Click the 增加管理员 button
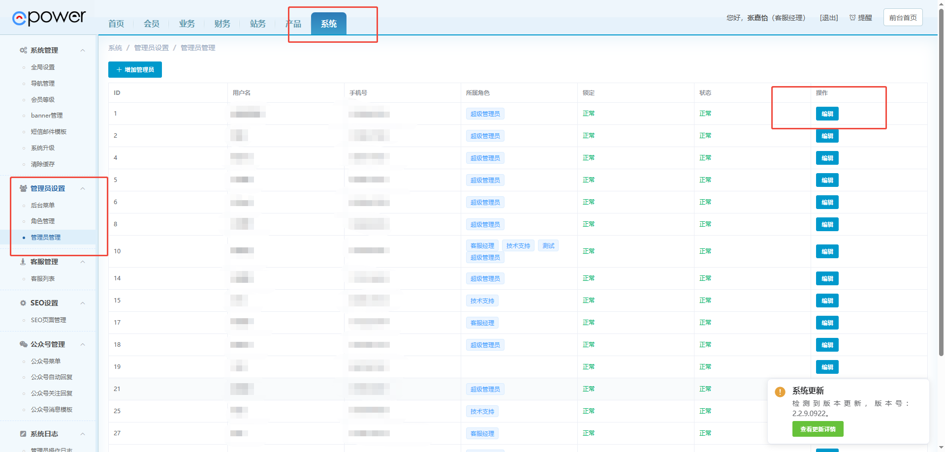 coord(135,70)
